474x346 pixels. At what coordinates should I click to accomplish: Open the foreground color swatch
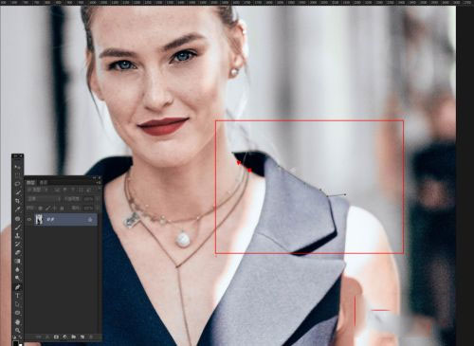pos(15,343)
